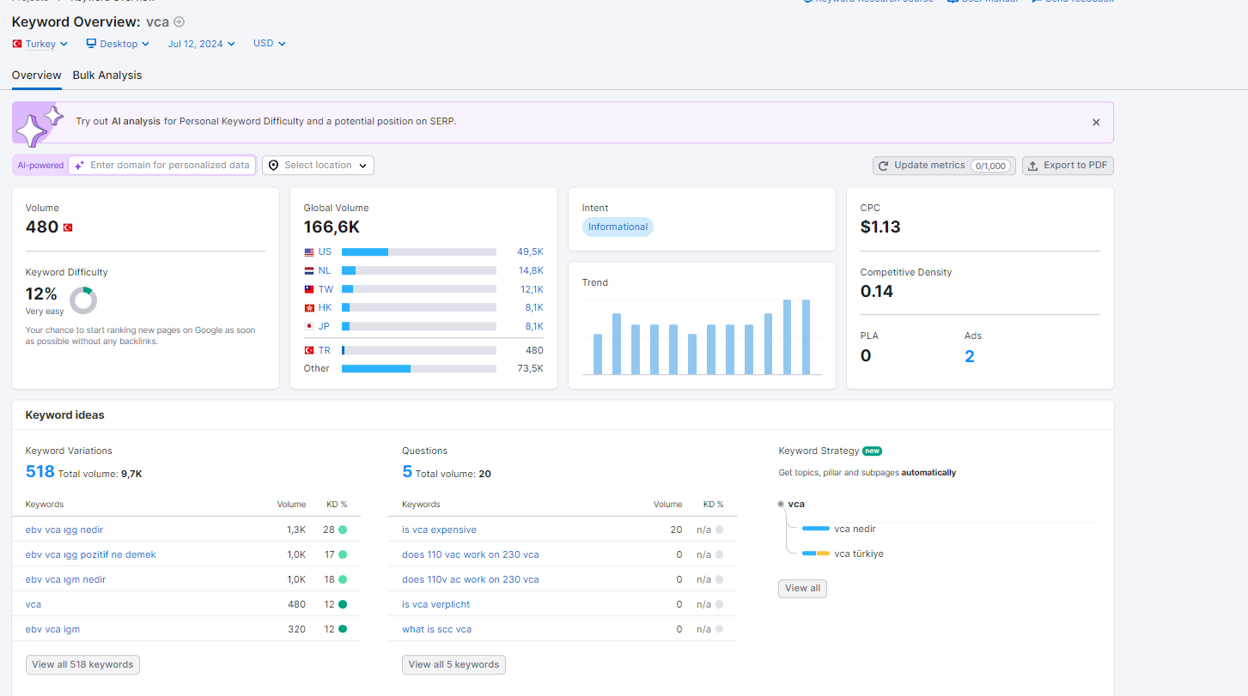Image resolution: width=1248 pixels, height=696 pixels.
Task: Close the AI analysis banner
Action: point(1096,123)
